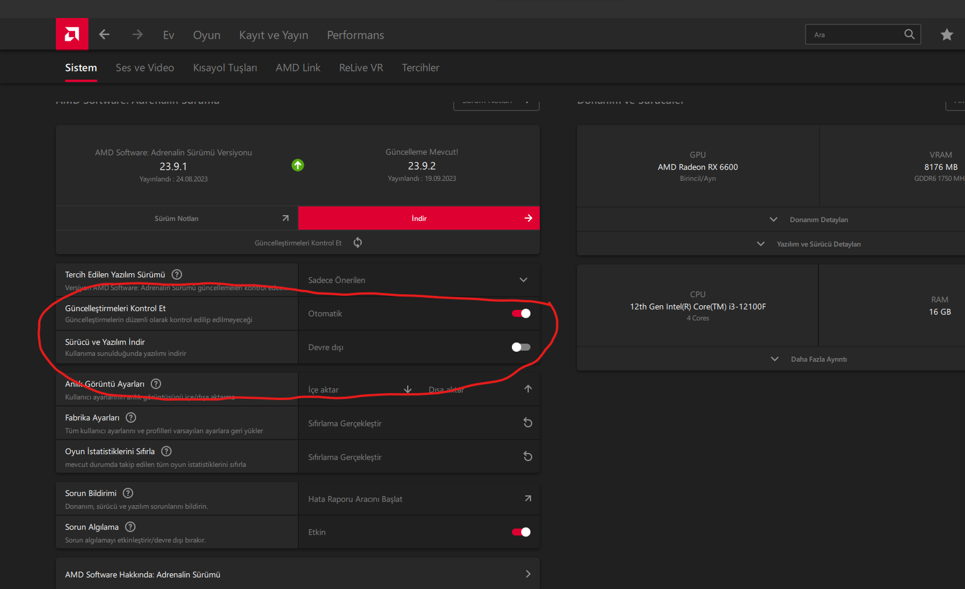Click launch arrow icon for Hata Raporu Aracı
This screenshot has width=965, height=589.
tap(528, 498)
